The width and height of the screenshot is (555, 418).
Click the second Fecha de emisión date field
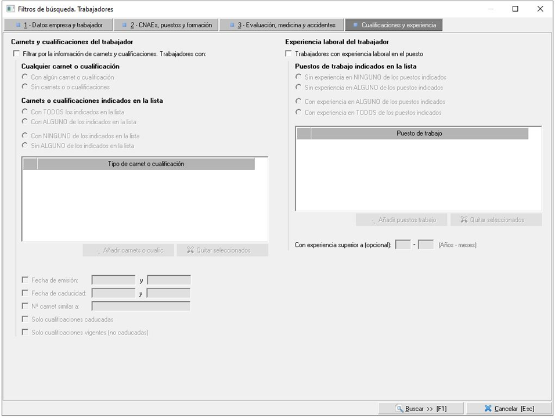(x=169, y=280)
